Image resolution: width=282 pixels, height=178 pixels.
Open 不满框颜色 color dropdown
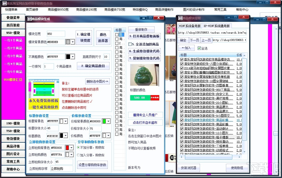(73, 57)
